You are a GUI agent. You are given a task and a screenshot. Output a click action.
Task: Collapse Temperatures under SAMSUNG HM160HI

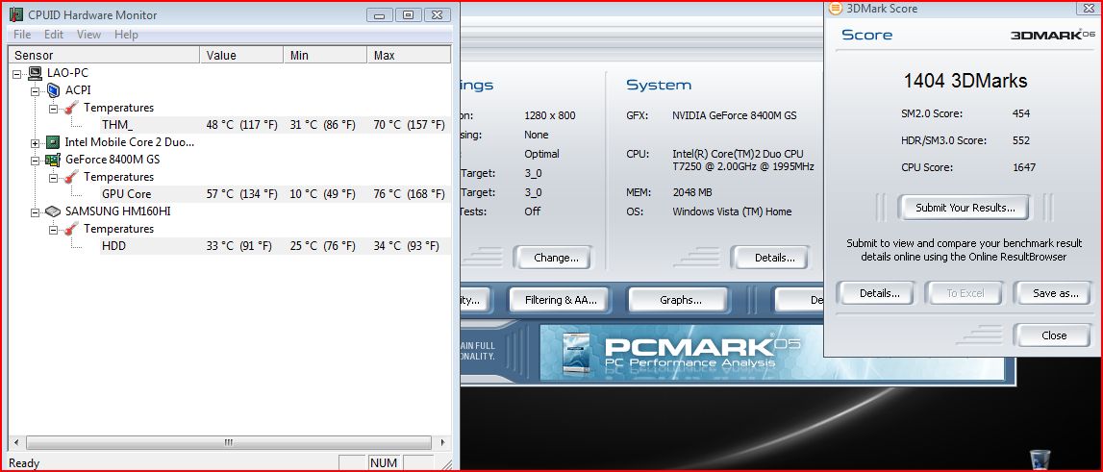(x=54, y=230)
